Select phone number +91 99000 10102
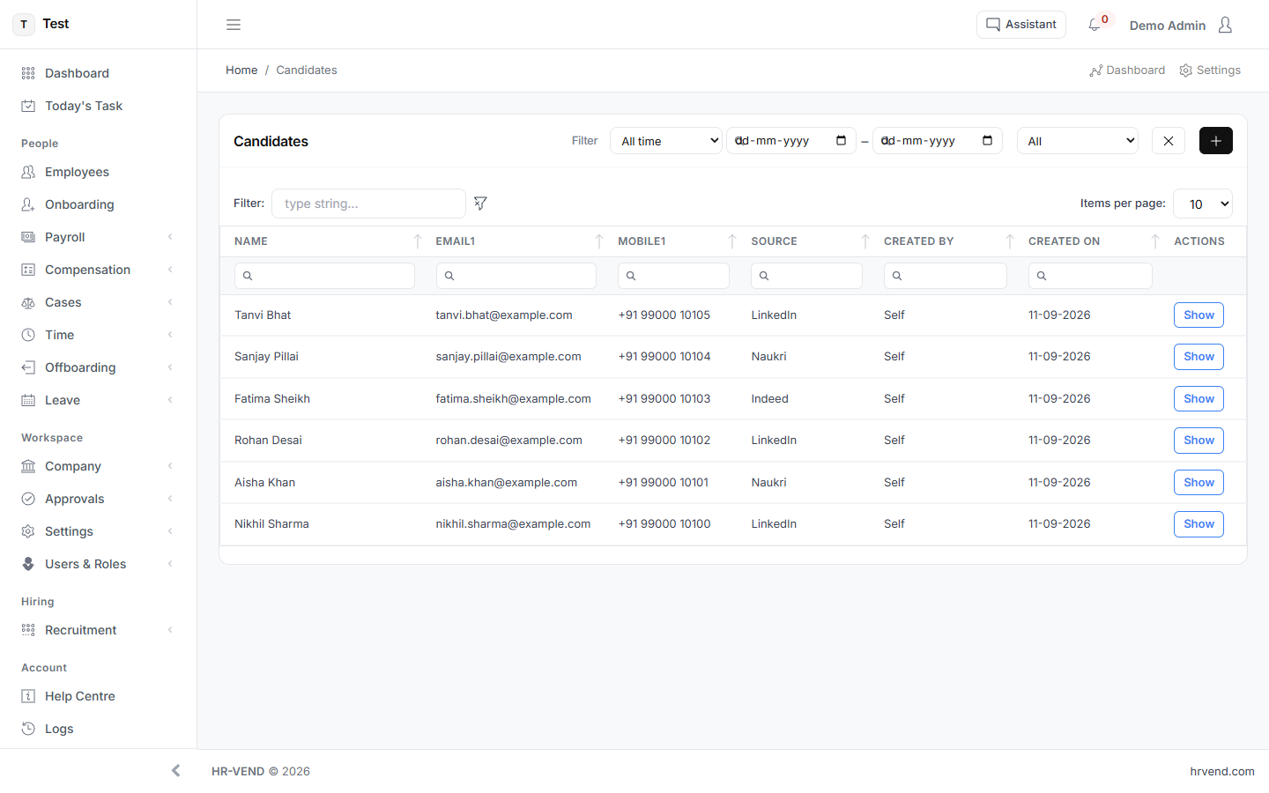The image size is (1269, 793). (664, 441)
